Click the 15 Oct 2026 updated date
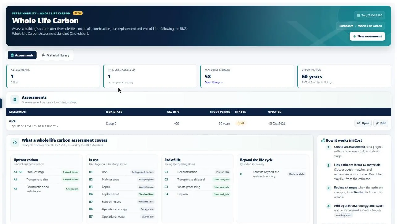This screenshot has width=397, height=224. [277, 124]
